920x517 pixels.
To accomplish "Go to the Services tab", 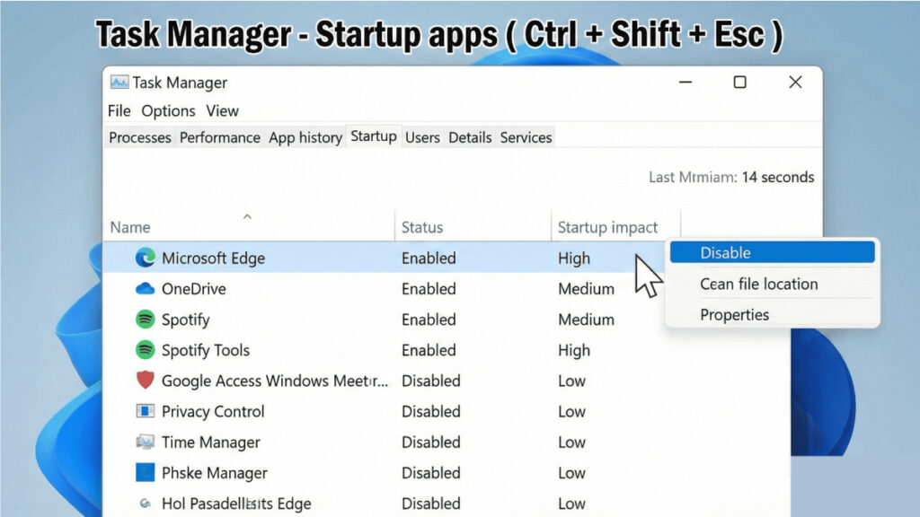I will pos(526,137).
